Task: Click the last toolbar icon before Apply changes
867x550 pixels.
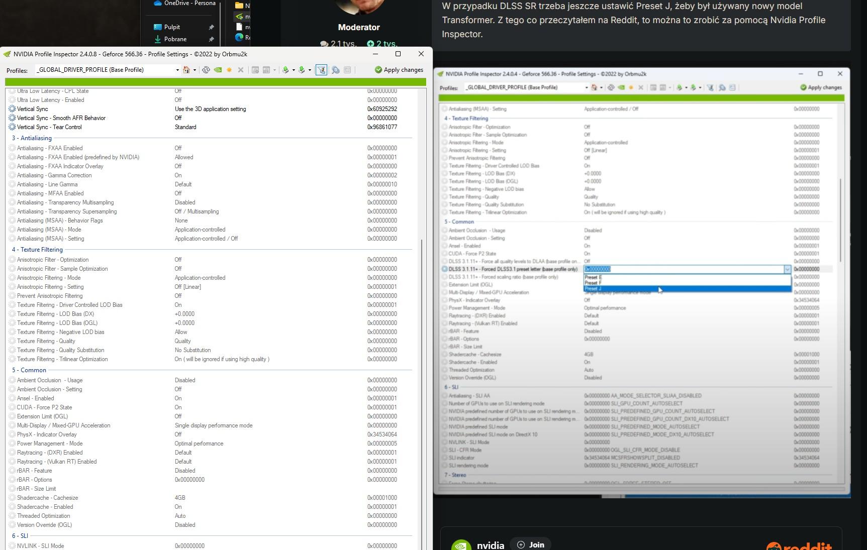Action: (347, 70)
